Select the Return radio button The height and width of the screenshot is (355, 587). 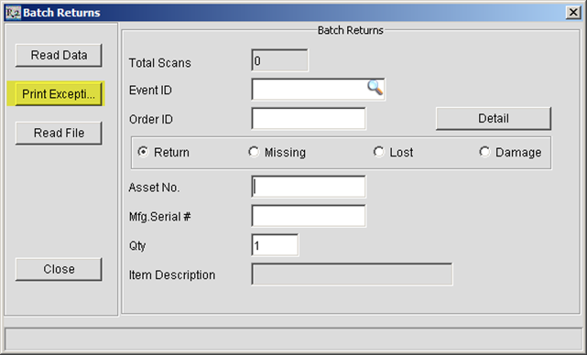click(x=143, y=152)
